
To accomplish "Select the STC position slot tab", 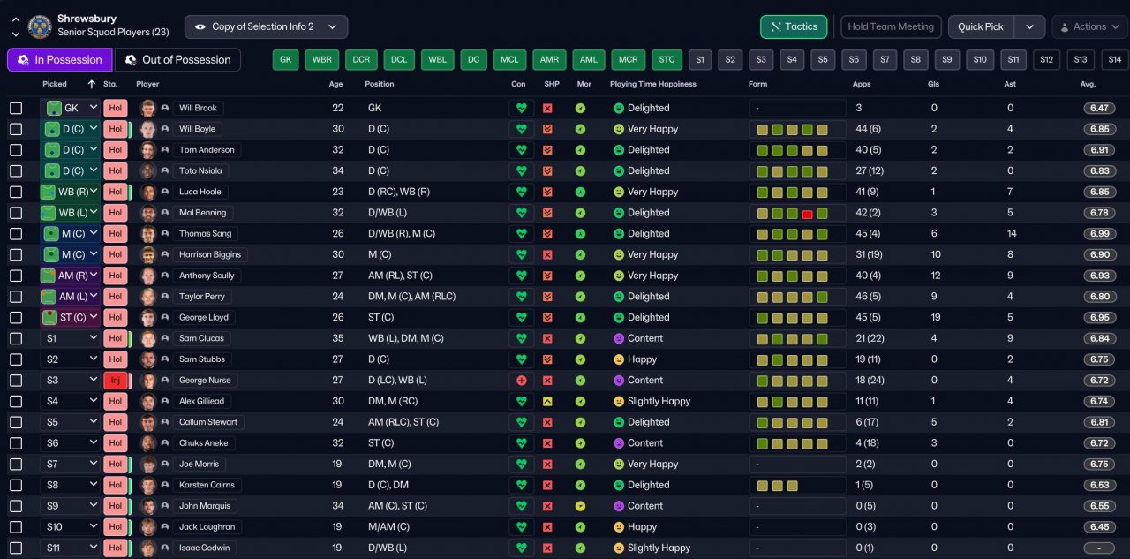I will pyautogui.click(x=667, y=60).
